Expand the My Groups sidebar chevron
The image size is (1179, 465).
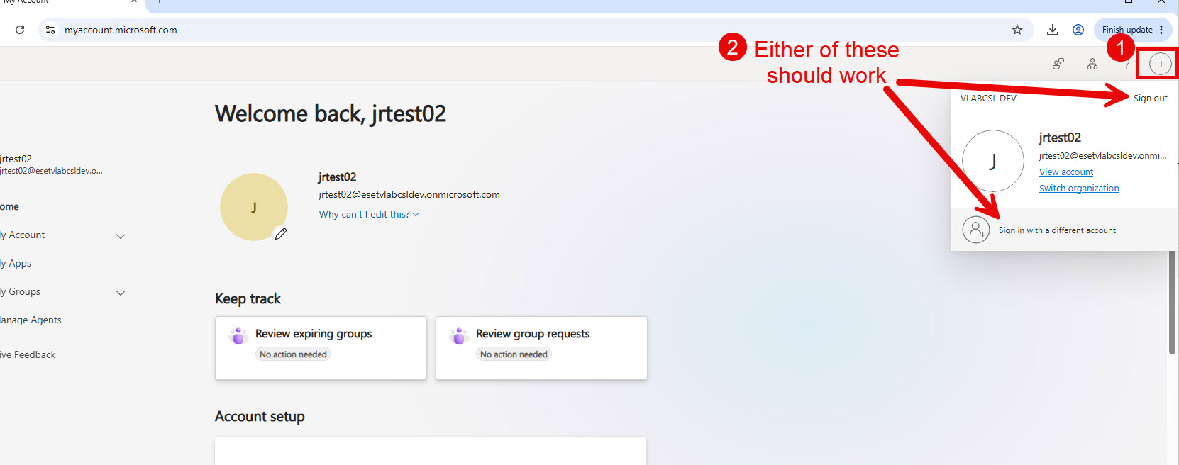[121, 293]
